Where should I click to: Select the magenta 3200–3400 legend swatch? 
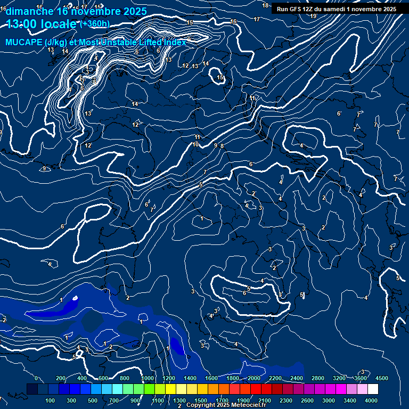341,389
